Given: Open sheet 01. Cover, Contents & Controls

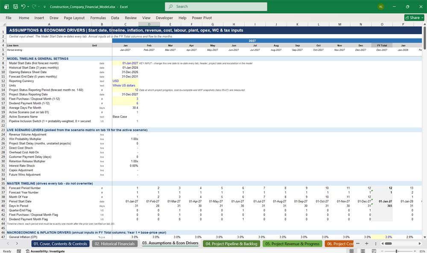Looking at the screenshot, I should [x=60, y=244].
